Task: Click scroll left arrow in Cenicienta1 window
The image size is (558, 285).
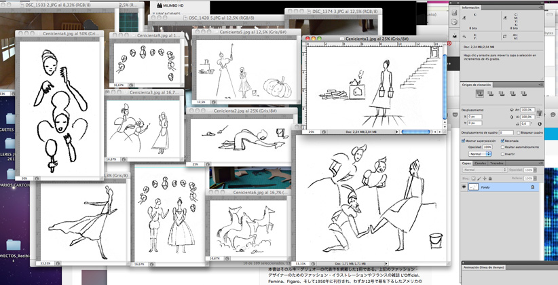Action: coord(435,132)
